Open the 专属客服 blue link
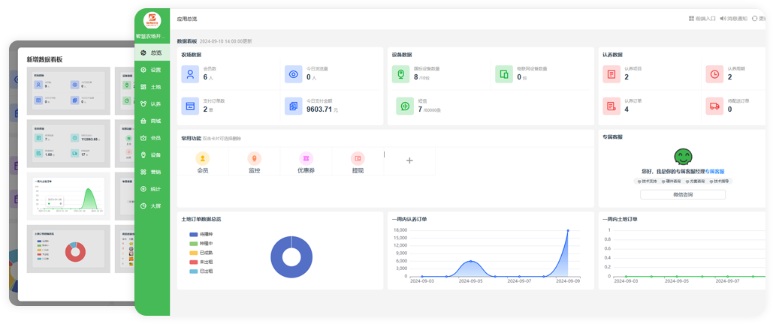 (x=714, y=172)
